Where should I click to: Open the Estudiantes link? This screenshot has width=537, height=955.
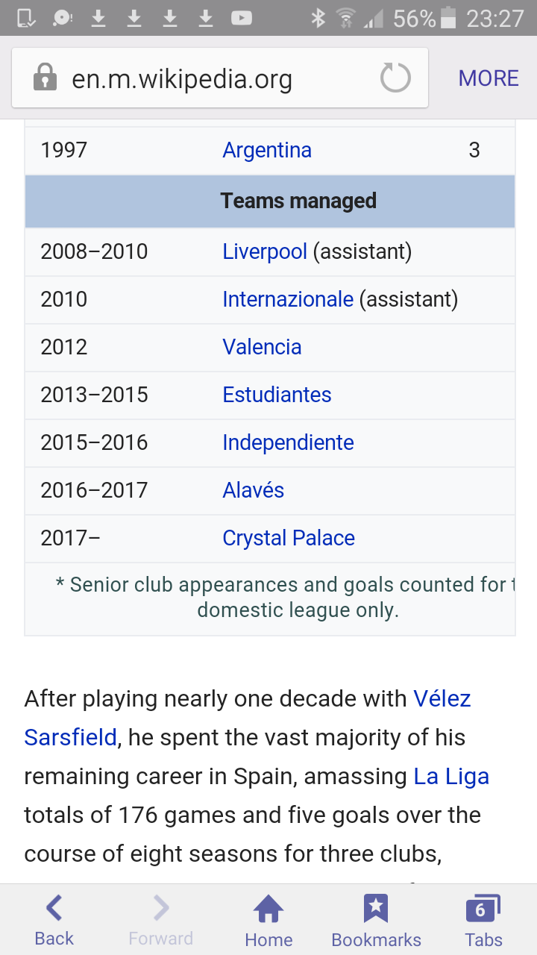pyautogui.click(x=277, y=395)
